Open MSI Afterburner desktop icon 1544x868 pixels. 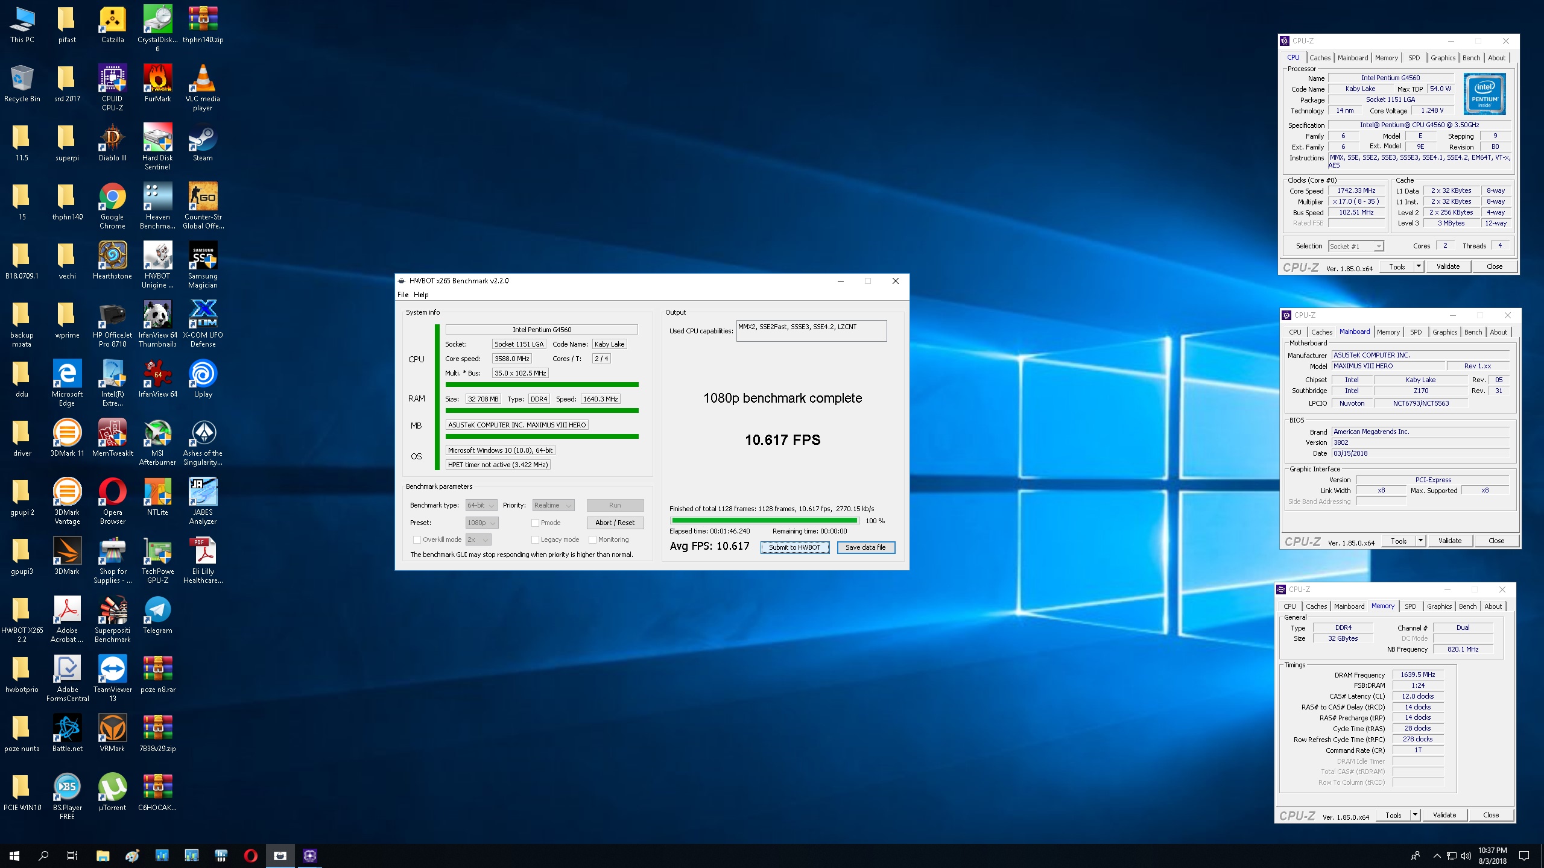(157, 442)
